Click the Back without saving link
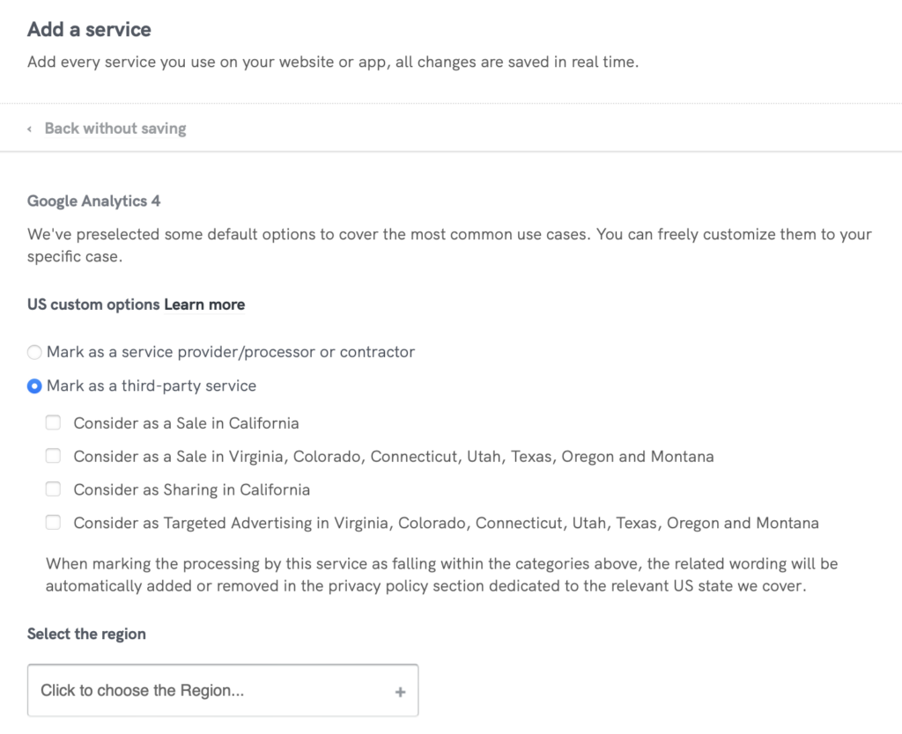 pyautogui.click(x=115, y=128)
